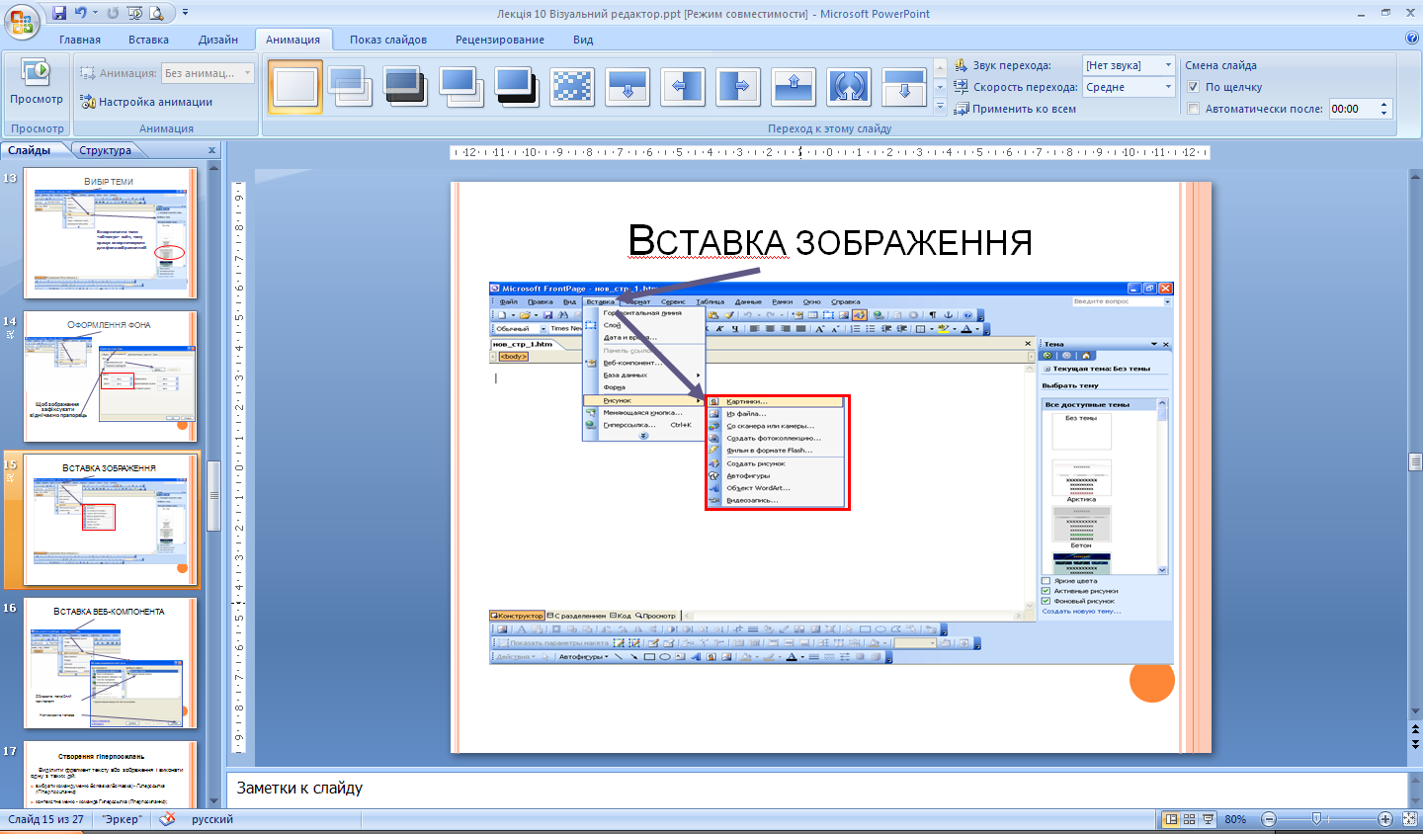
Task: Start slideshow from status bar icon
Action: pyautogui.click(x=1208, y=819)
